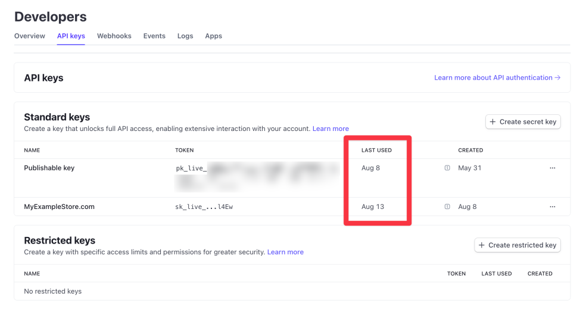
Task: Open Learn more about API authentication link
Action: [x=497, y=77]
